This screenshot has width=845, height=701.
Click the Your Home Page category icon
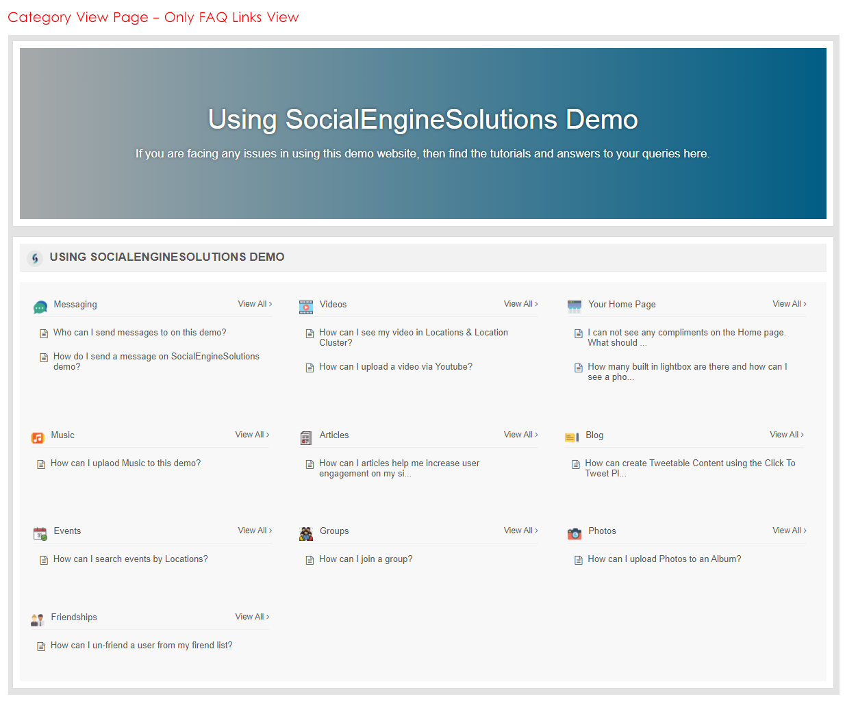click(x=575, y=307)
